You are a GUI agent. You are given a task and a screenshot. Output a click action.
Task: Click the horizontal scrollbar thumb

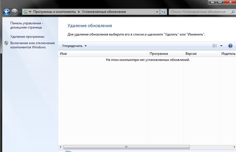(x=127, y=147)
